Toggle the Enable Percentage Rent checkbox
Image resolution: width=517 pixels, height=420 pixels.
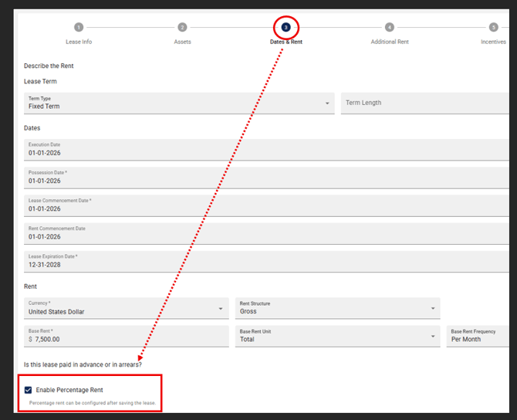point(29,390)
